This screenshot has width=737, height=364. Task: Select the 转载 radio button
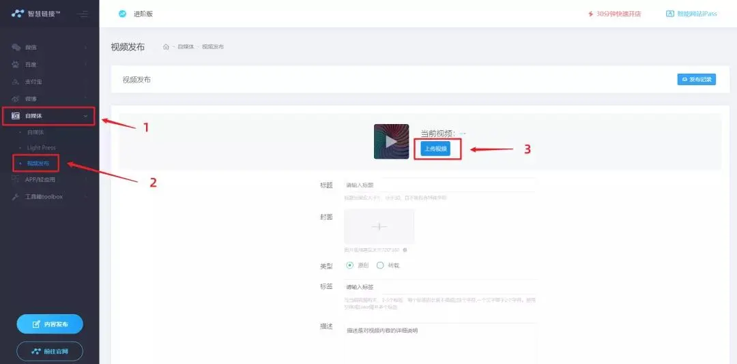tap(380, 266)
